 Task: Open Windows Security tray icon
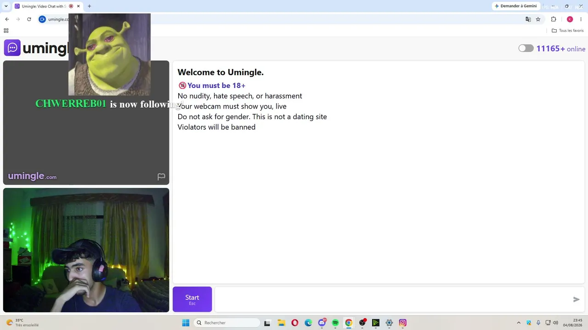point(529,323)
